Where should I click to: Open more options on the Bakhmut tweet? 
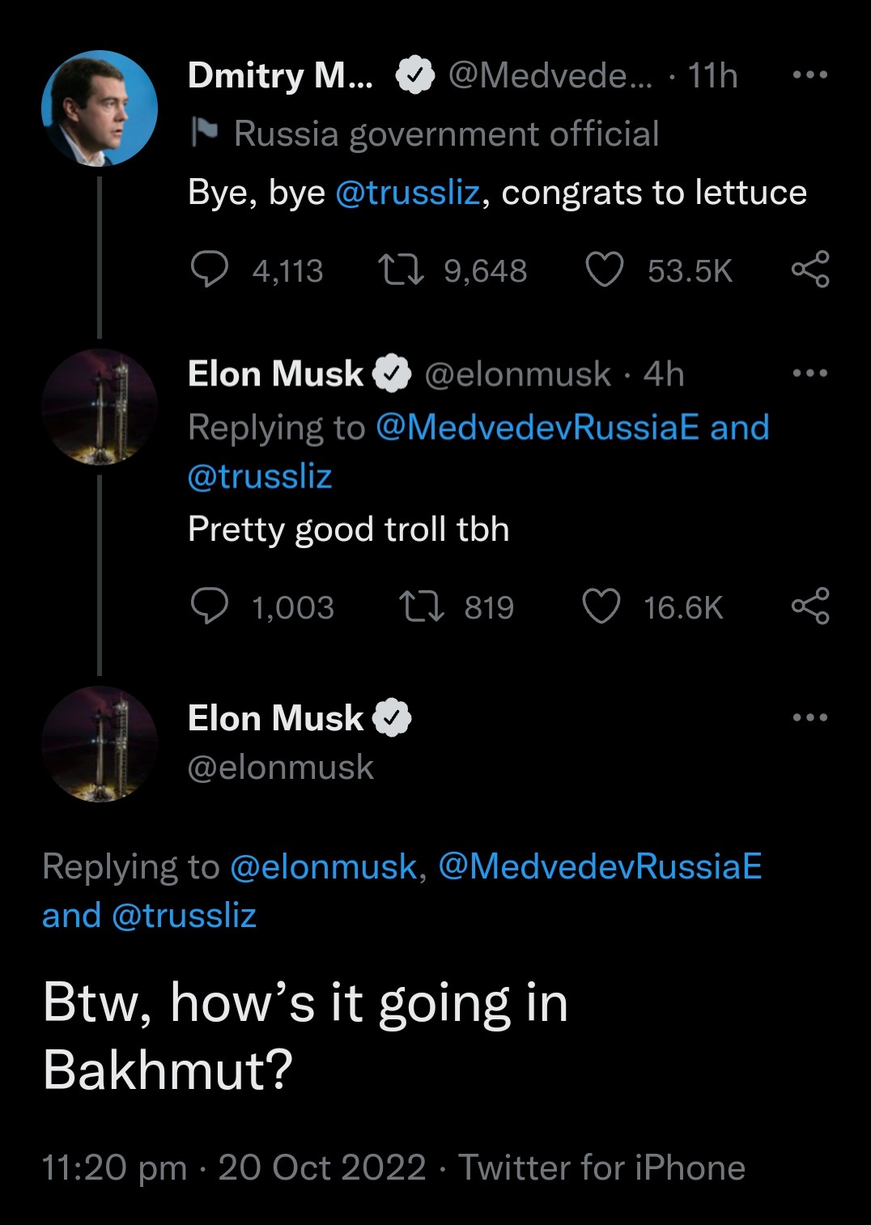coord(810,717)
